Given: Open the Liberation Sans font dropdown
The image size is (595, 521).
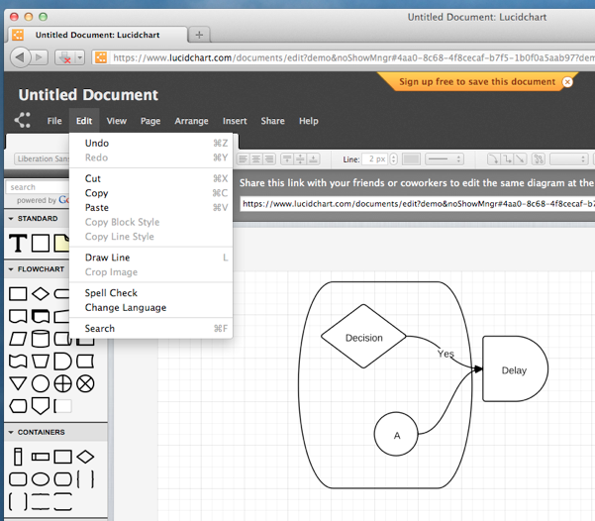Looking at the screenshot, I should (x=42, y=158).
